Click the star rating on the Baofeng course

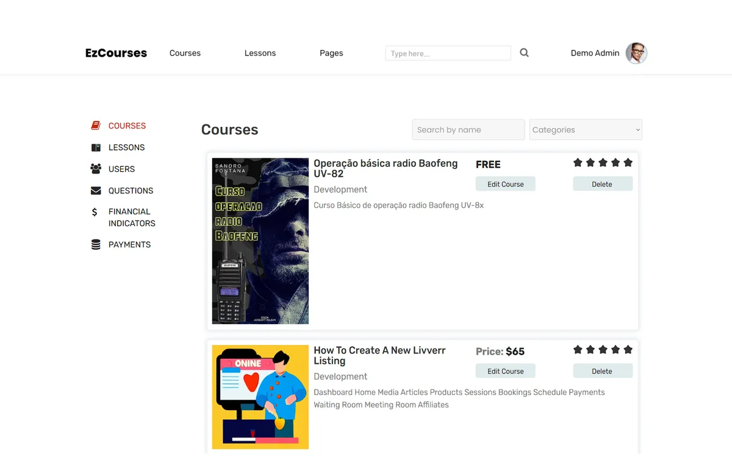point(603,163)
